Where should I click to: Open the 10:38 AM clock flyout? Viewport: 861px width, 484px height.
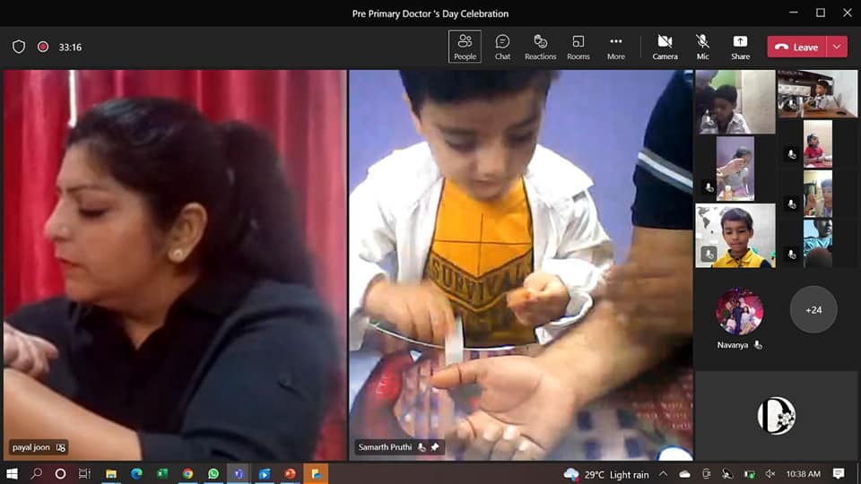coord(804,473)
